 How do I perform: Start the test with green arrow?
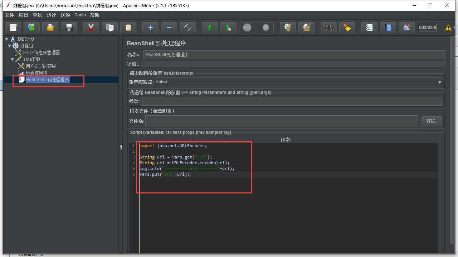(210, 27)
